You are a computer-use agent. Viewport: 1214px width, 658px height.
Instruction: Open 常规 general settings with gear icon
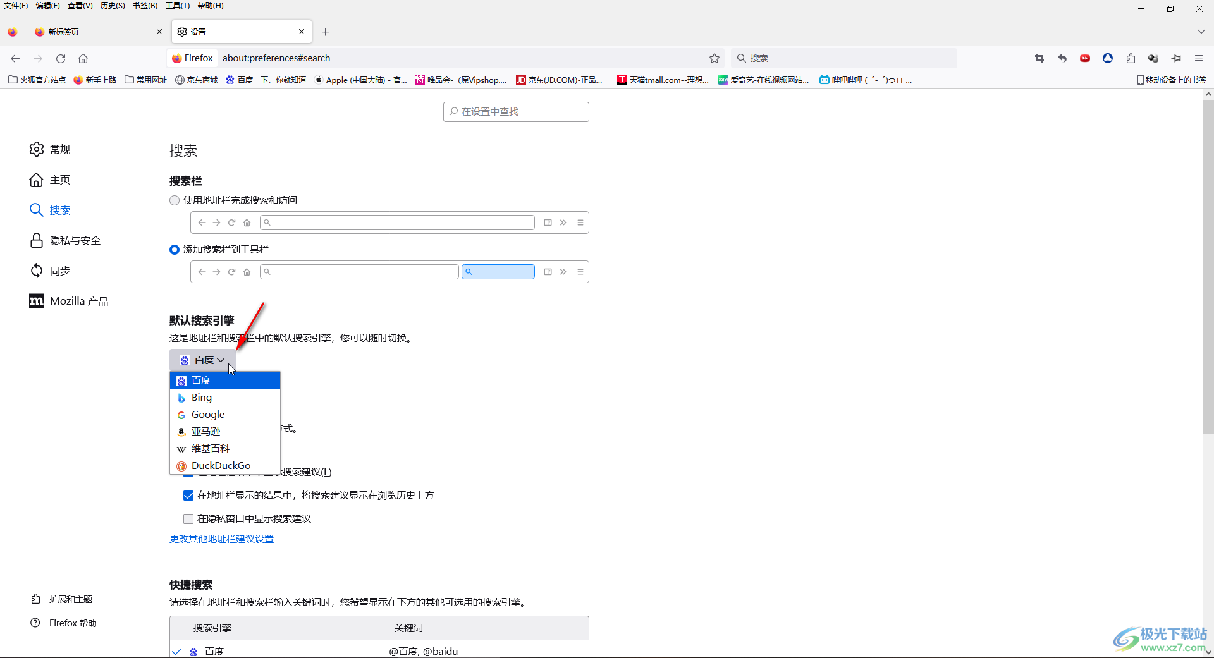pos(50,149)
